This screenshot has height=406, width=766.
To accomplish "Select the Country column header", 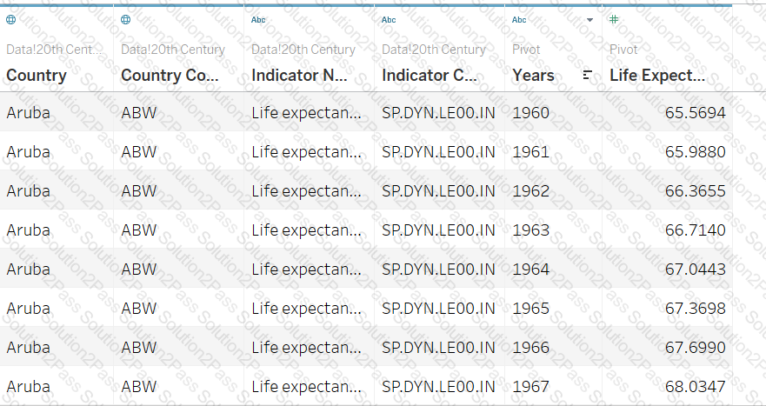I will (37, 76).
